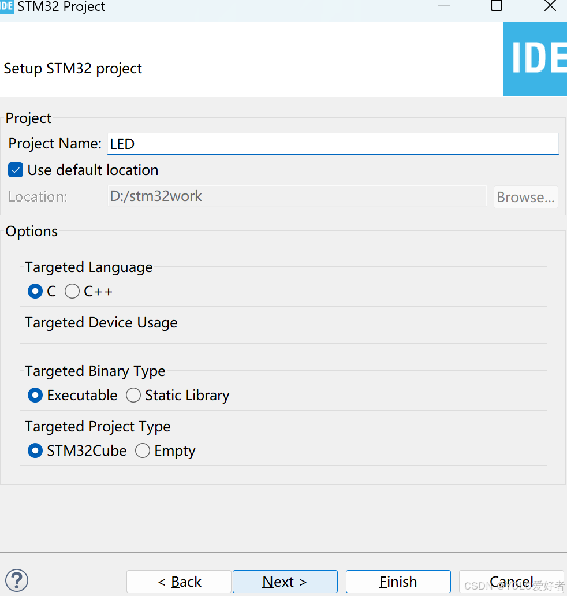Maximize the STM32 Project dialog
Screen dimensions: 567x596
point(497,6)
